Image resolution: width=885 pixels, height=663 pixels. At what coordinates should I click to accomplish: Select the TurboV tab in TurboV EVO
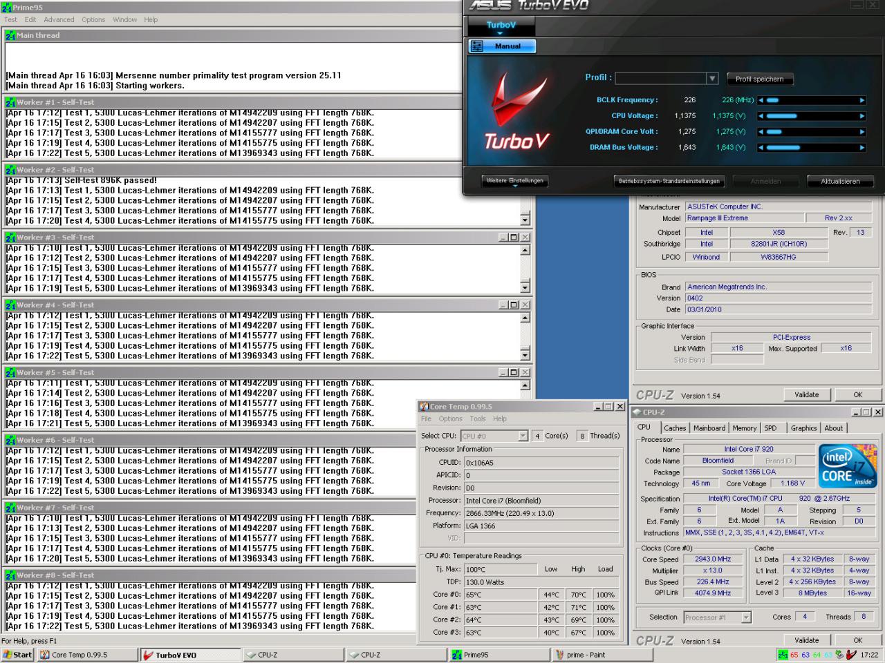pos(501,26)
